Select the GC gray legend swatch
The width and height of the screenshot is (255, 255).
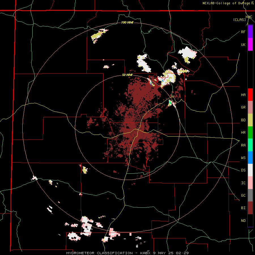[250, 195]
